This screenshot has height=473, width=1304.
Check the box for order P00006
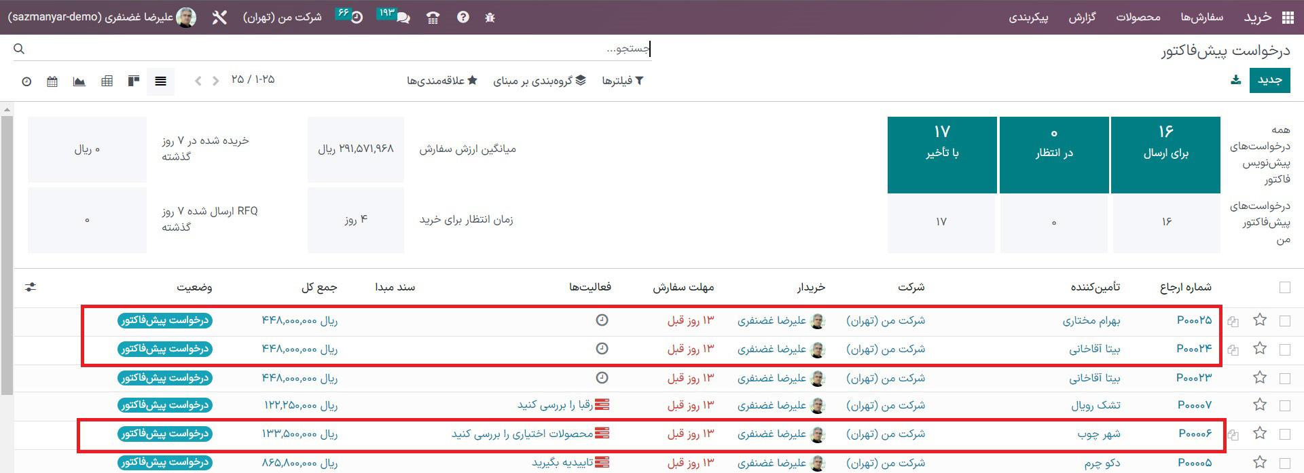pos(1284,434)
